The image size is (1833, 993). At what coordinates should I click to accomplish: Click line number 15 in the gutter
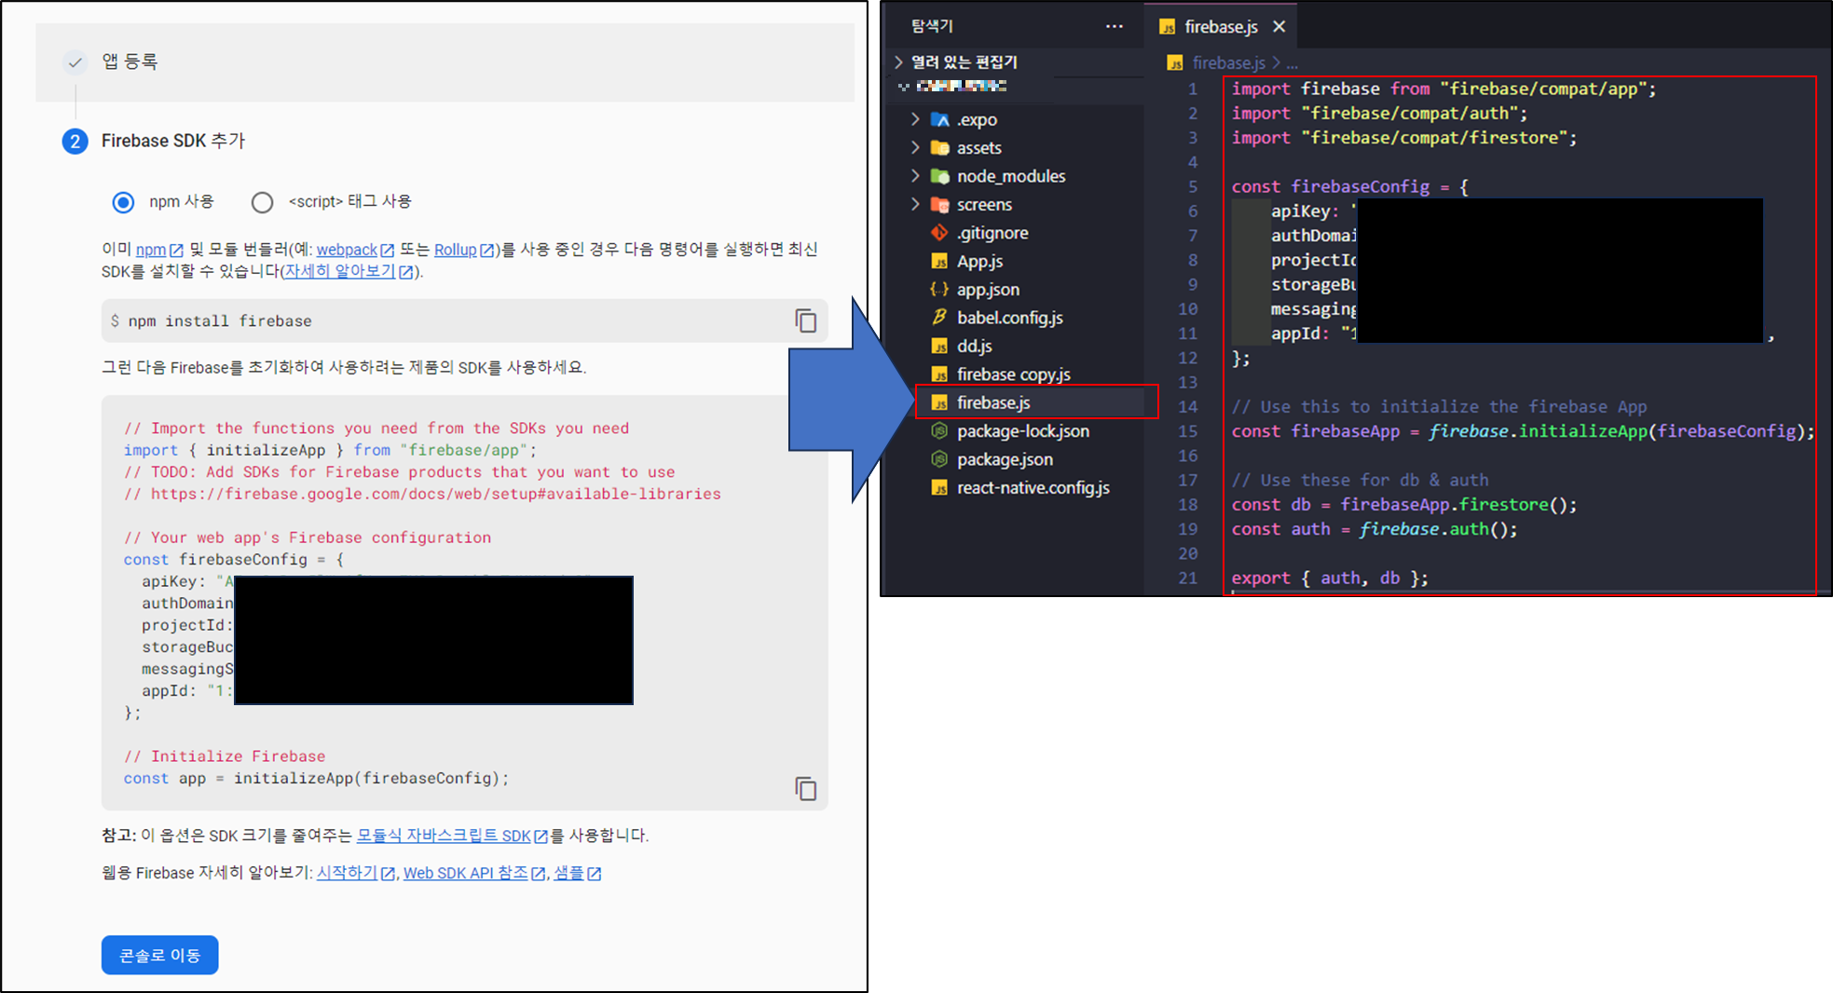pos(1187,431)
